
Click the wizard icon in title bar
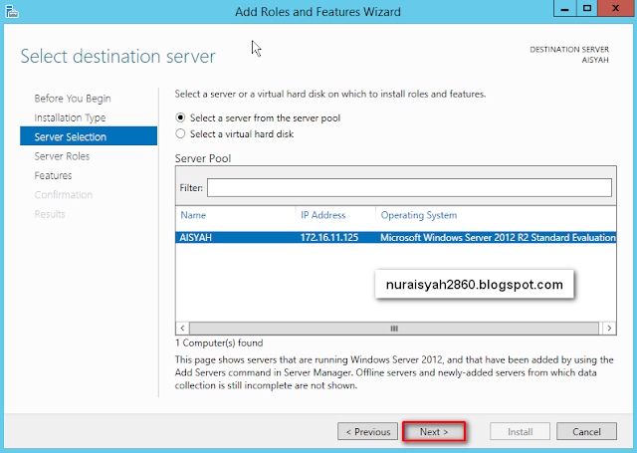pos(12,11)
